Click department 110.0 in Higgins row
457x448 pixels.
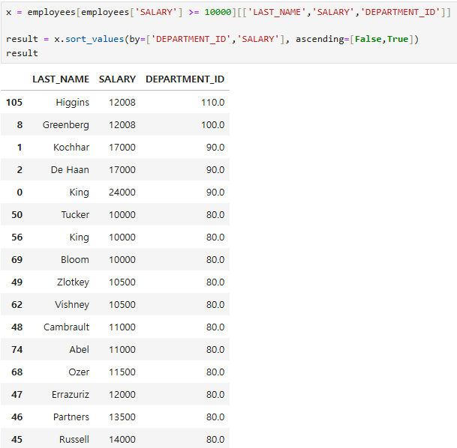click(213, 103)
